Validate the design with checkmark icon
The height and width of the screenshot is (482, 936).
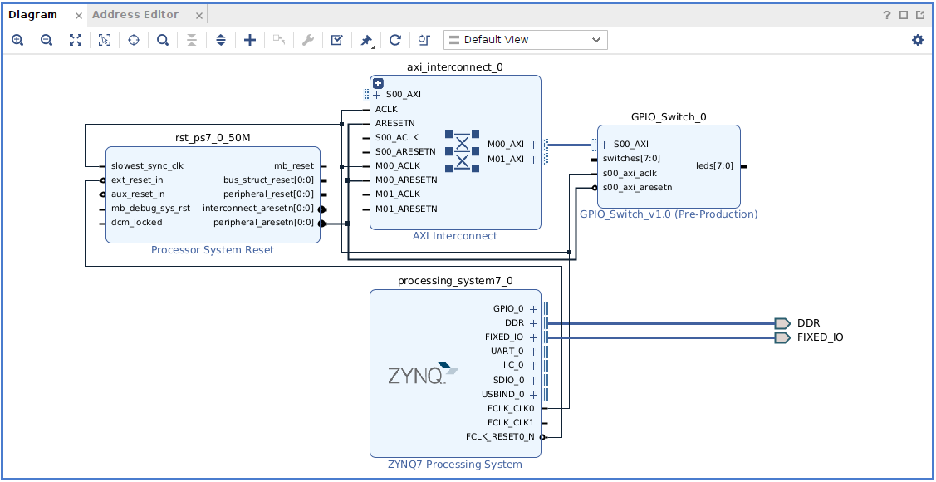coord(336,40)
